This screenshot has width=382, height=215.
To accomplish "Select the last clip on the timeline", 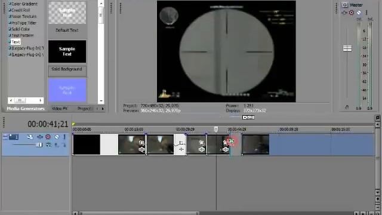I will point(256,145).
